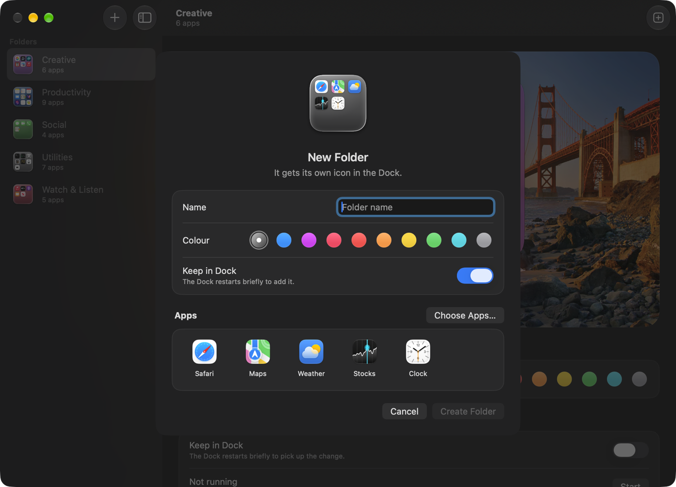Choose the pink colour swatch
The image size is (676, 487).
334,240
